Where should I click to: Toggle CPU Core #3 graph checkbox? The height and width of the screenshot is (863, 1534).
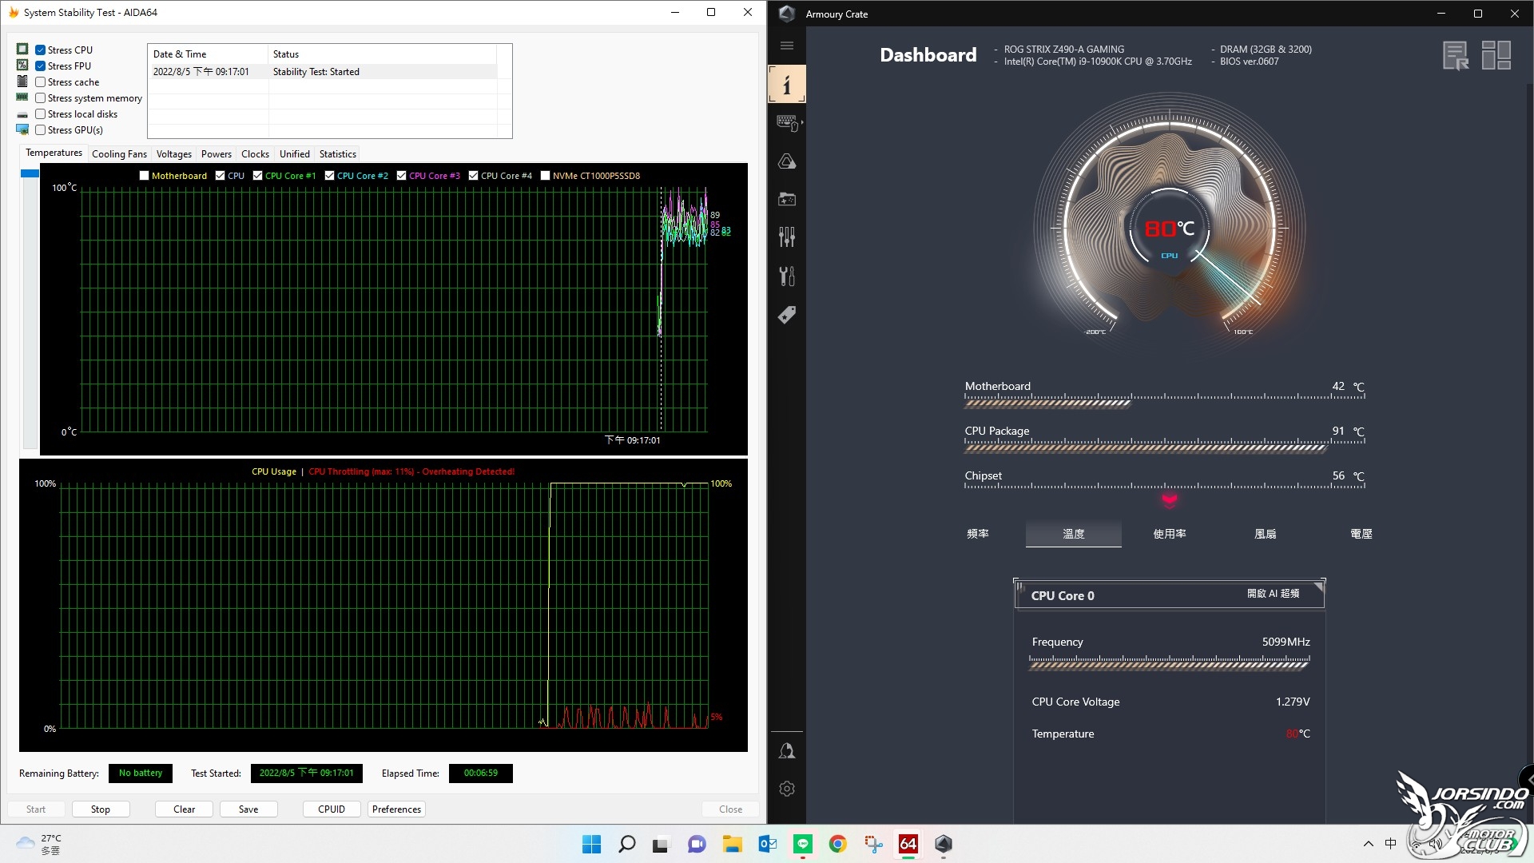click(401, 176)
